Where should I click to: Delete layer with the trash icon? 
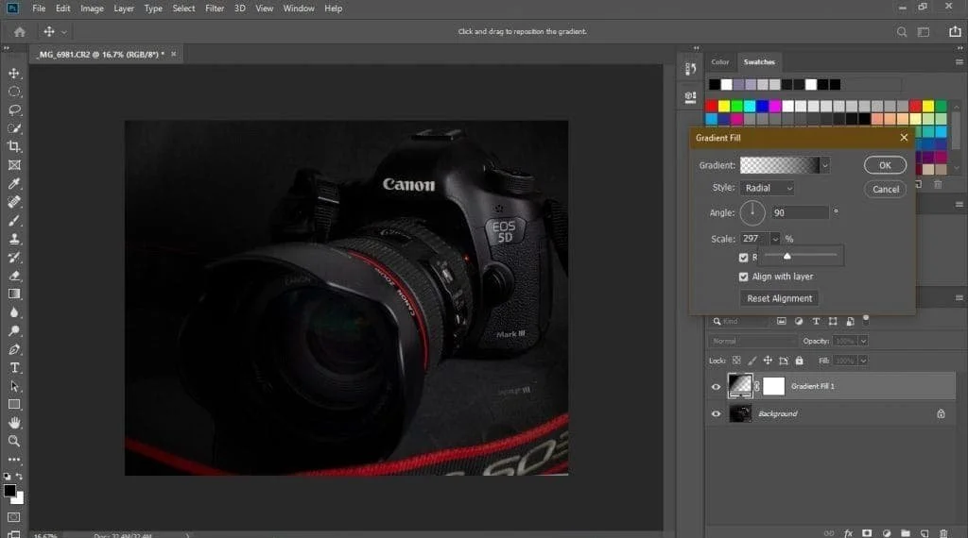click(x=943, y=533)
